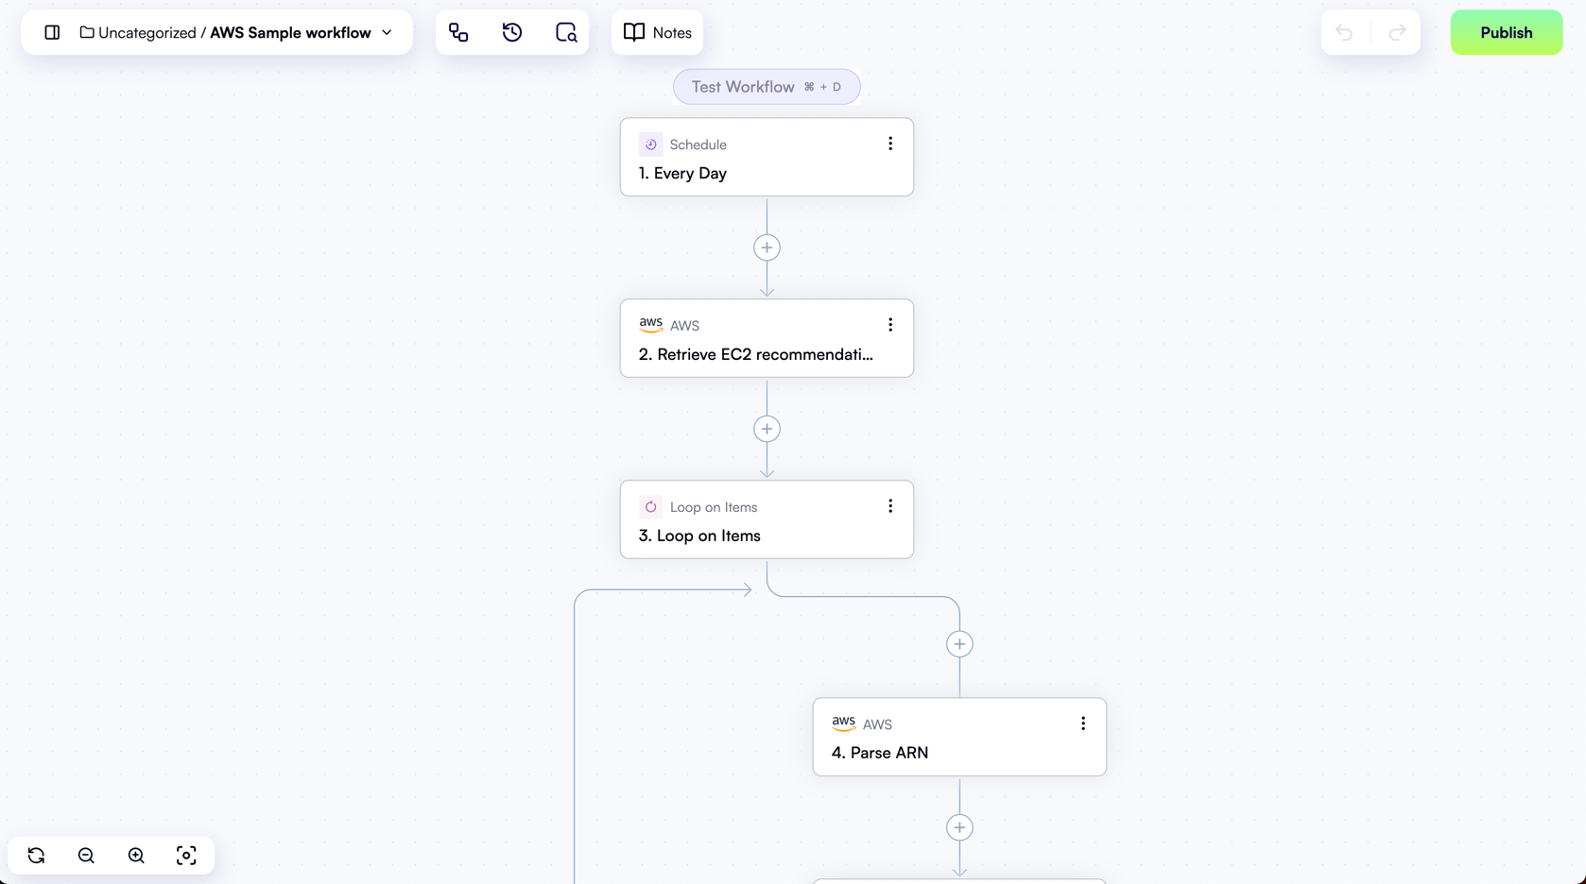Select the Parse ARN step
This screenshot has width=1586, height=884.
pos(959,737)
